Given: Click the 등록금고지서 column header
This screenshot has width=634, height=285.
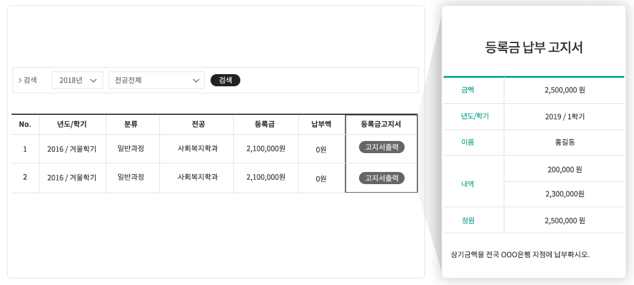Looking at the screenshot, I should (381, 125).
